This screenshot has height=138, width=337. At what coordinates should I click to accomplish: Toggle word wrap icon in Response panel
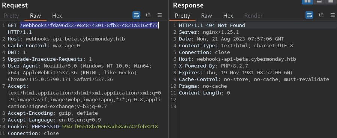click(x=309, y=15)
